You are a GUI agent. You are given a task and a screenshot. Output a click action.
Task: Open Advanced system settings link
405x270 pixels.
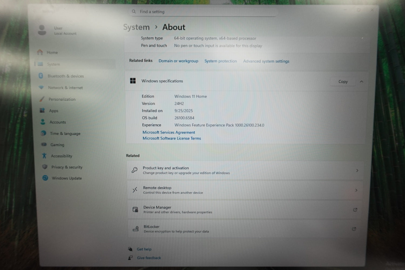pyautogui.click(x=266, y=61)
